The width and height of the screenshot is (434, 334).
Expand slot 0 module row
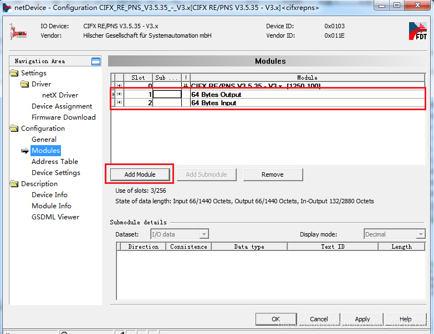click(x=119, y=85)
